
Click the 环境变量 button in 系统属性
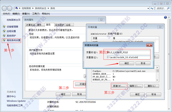[x=81, y=84]
